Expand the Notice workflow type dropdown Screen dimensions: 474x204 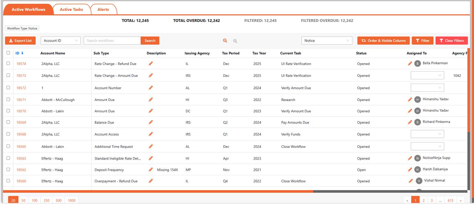pos(327,41)
